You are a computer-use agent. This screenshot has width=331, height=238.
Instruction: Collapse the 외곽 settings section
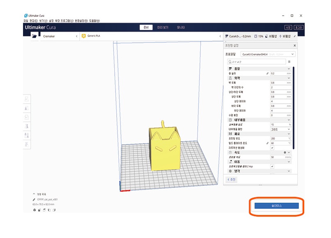tap(289, 78)
